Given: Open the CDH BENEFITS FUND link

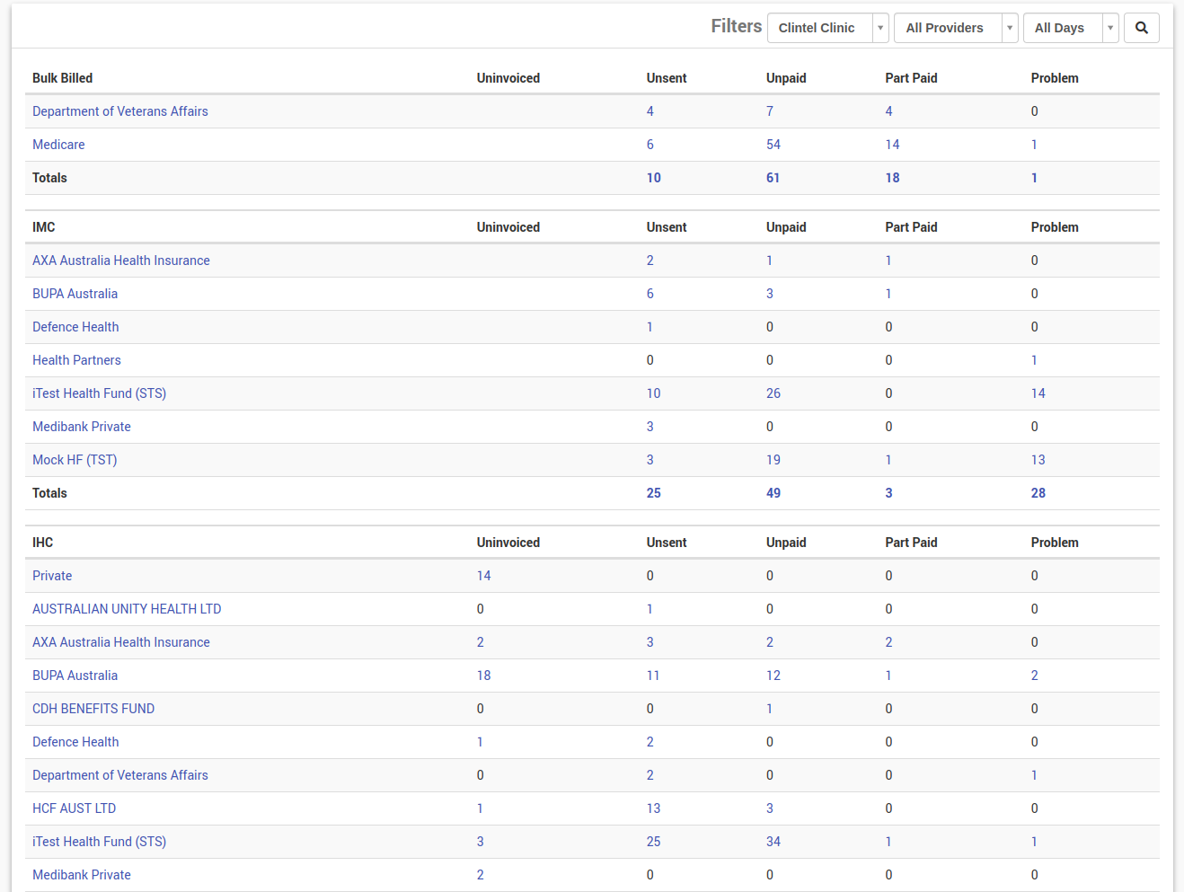Looking at the screenshot, I should [x=93, y=709].
